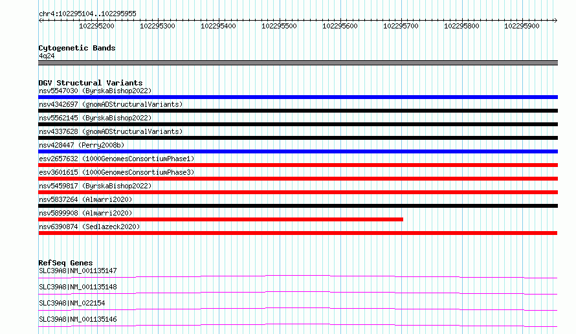The width and height of the screenshot is (576, 334).
Task: Open the nsv5459817 (ByrskaBishop2022) label
Action: tap(95, 186)
